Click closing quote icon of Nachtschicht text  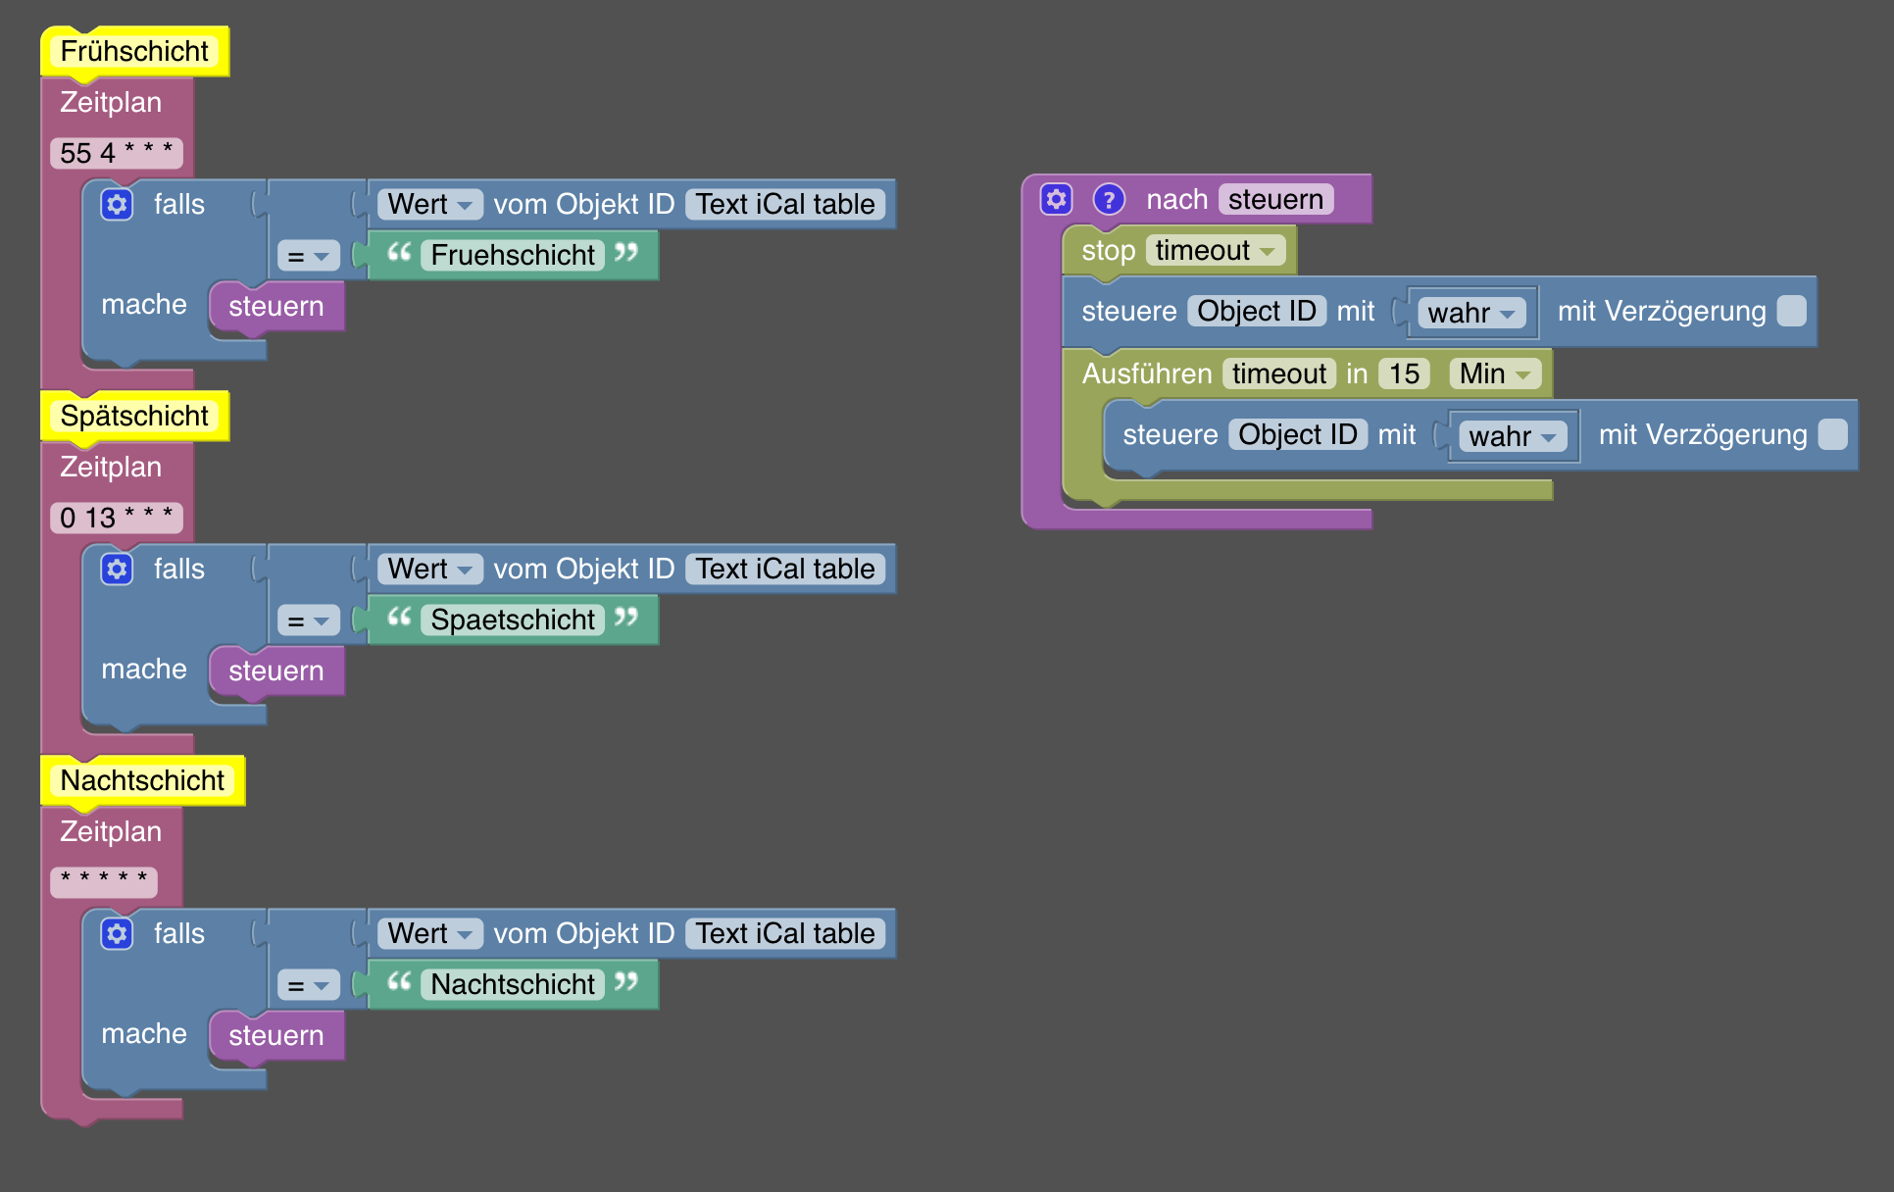pyautogui.click(x=625, y=982)
